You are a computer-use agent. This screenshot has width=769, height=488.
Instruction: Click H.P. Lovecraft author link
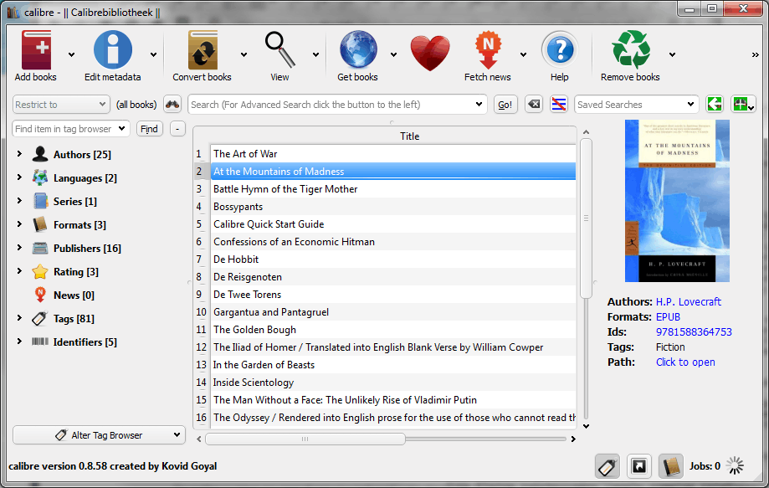[x=689, y=301]
